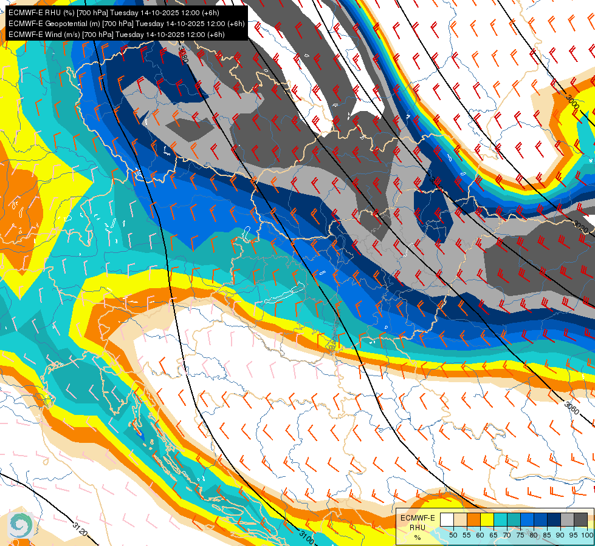The height and width of the screenshot is (546, 595).
Task: Select the 'RHU' label in the legend
Action: 418,527
